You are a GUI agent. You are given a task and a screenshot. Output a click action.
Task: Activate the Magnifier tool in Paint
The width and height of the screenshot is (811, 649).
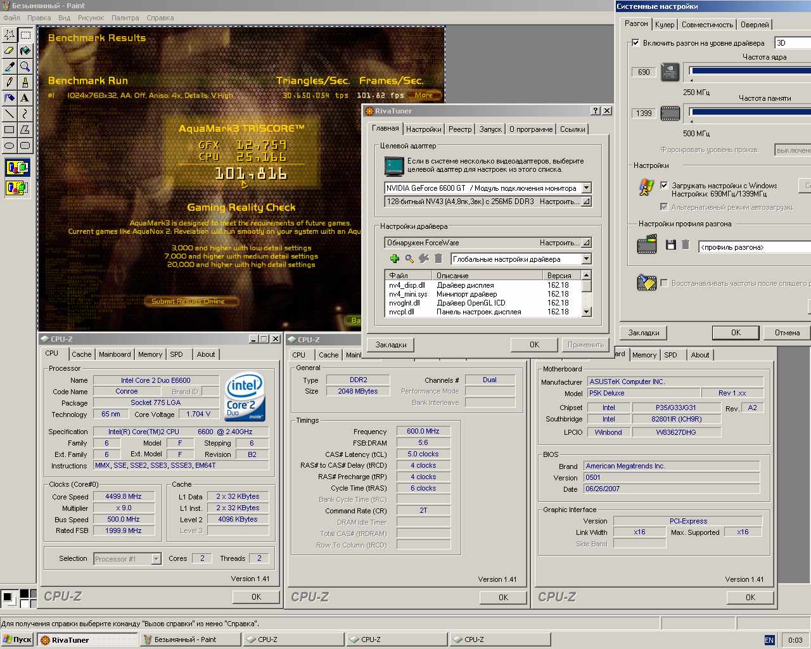(x=25, y=67)
